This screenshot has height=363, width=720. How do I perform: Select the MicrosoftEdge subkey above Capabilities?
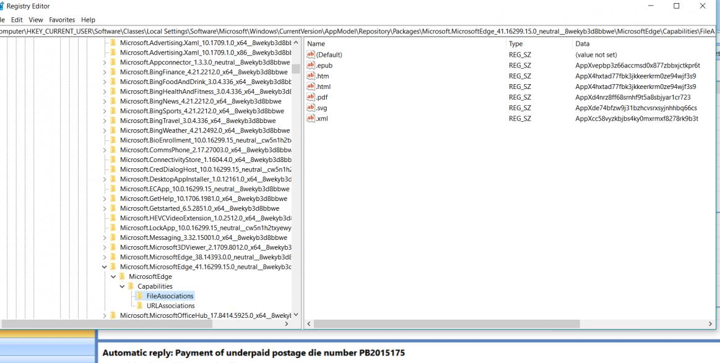coord(150,276)
